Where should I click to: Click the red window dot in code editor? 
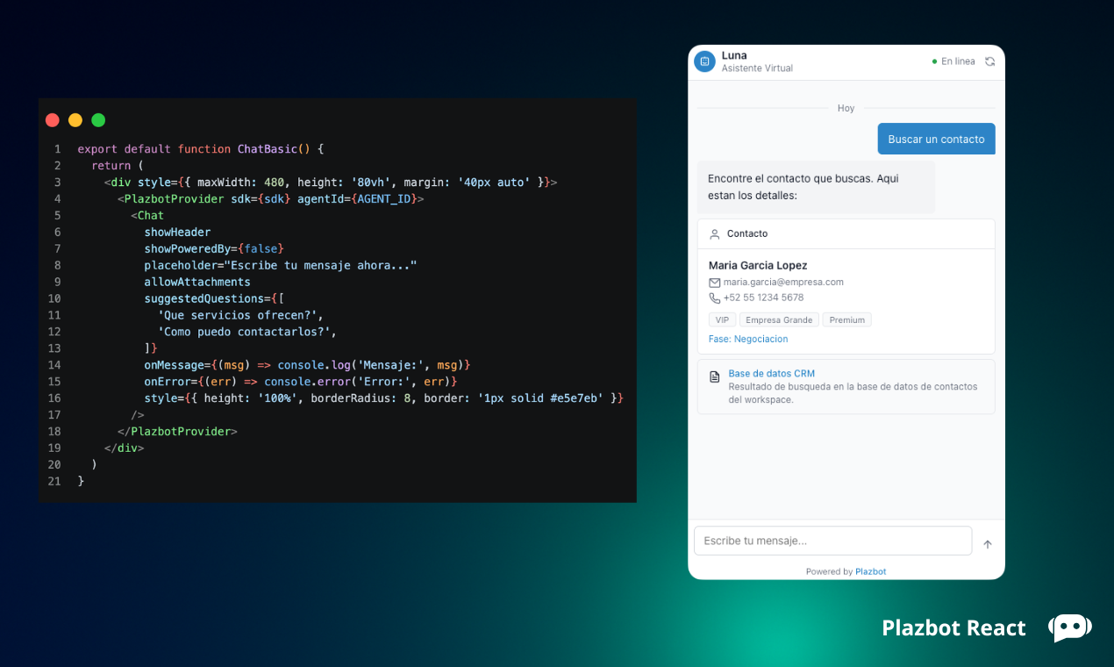[x=53, y=120]
